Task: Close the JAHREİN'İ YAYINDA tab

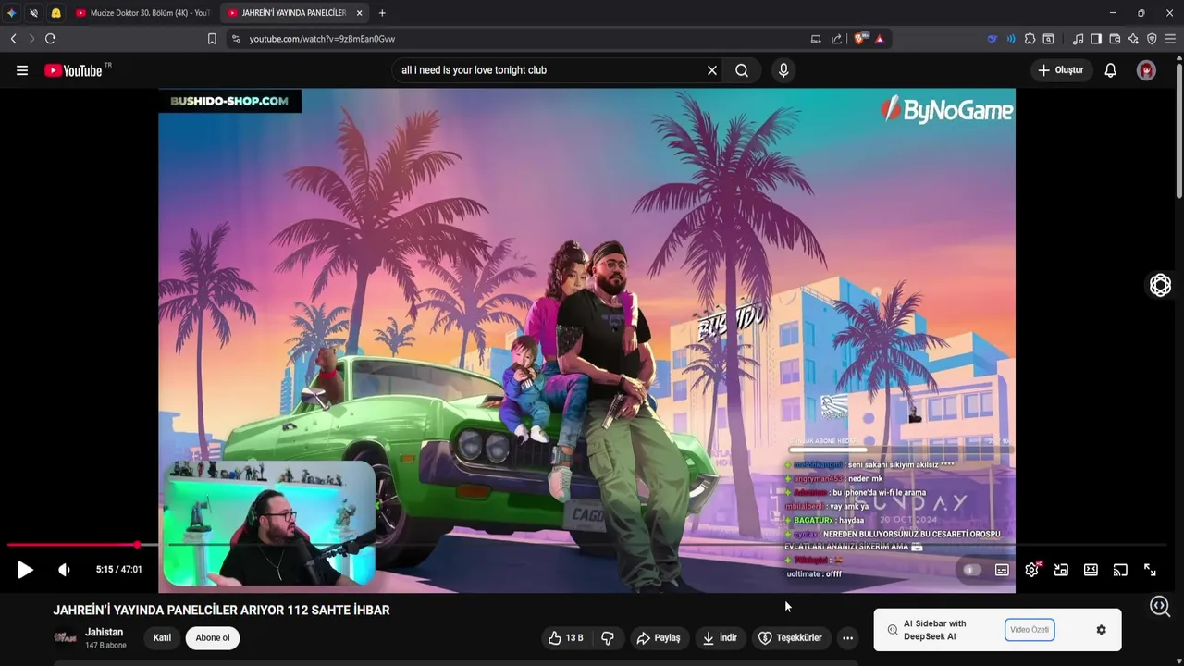Action: [359, 13]
